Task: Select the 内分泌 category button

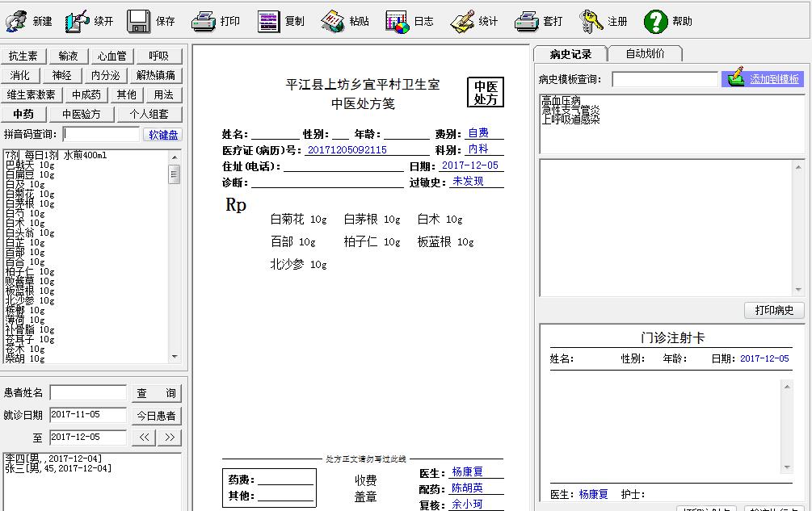Action: [106, 75]
